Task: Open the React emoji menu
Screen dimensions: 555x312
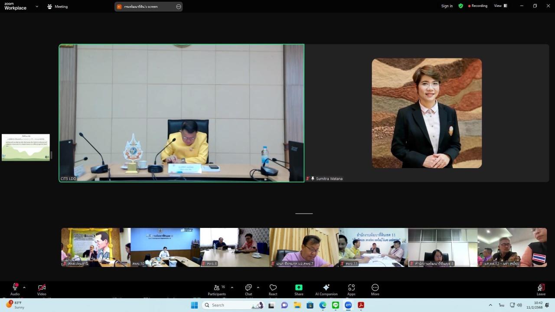Action: (x=273, y=288)
